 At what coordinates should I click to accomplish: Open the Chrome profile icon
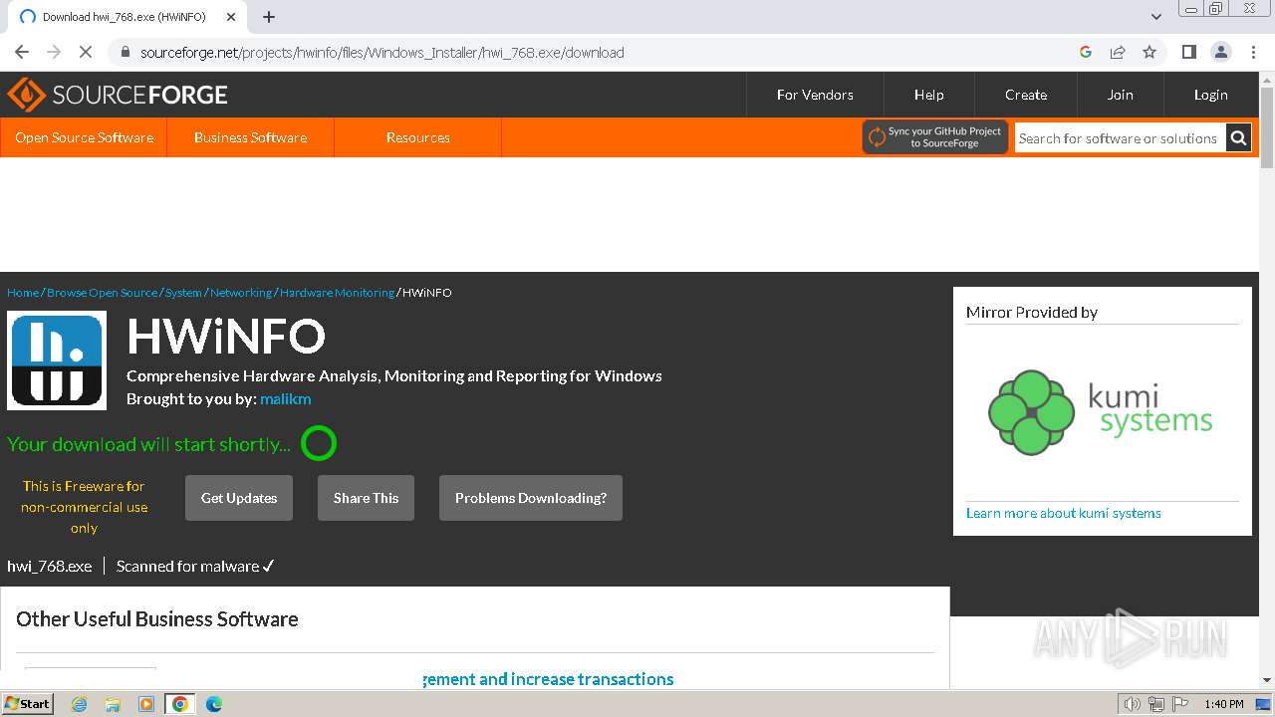(1220, 52)
